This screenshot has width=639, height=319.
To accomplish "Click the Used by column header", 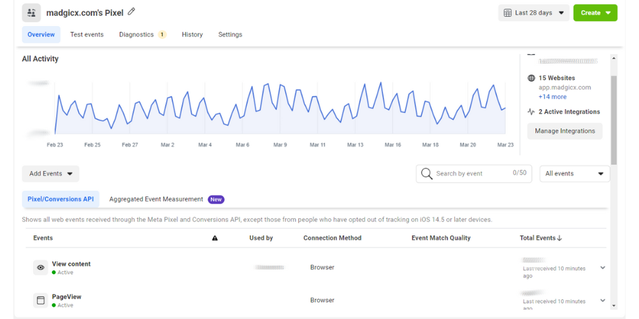I will pos(261,238).
